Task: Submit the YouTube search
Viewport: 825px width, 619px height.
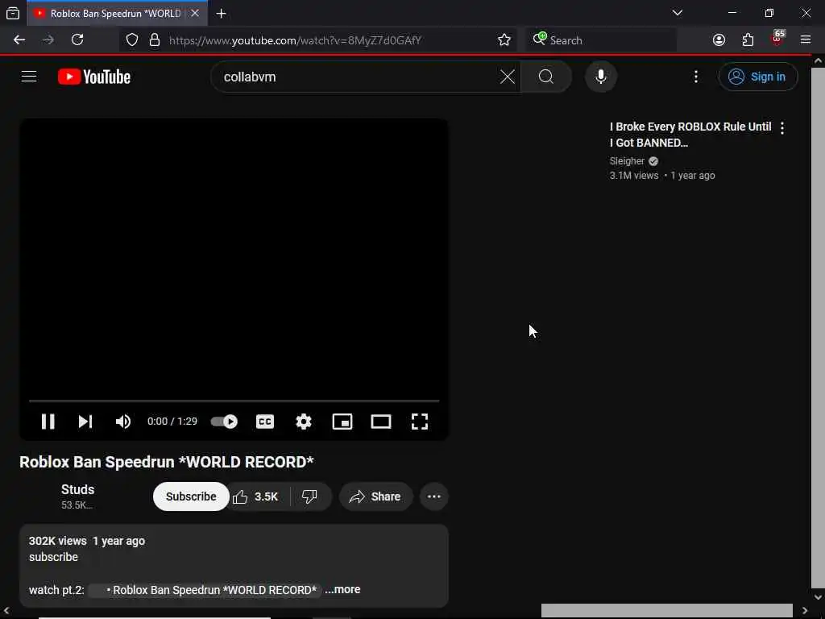Action: (546, 77)
